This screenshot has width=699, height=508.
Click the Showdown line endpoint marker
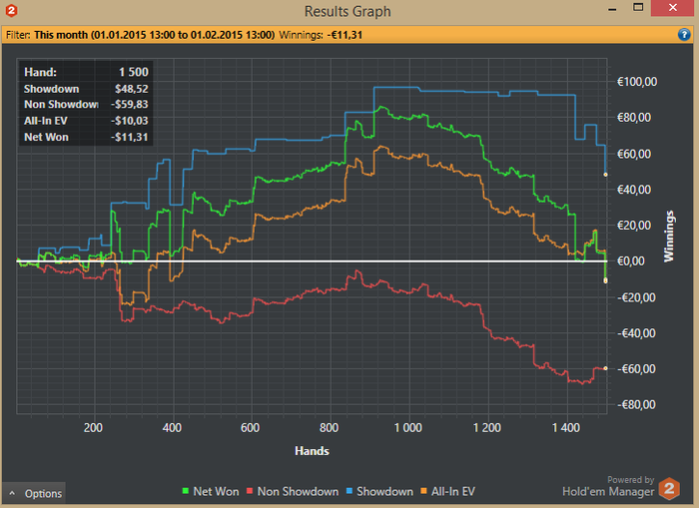pyautogui.click(x=605, y=175)
